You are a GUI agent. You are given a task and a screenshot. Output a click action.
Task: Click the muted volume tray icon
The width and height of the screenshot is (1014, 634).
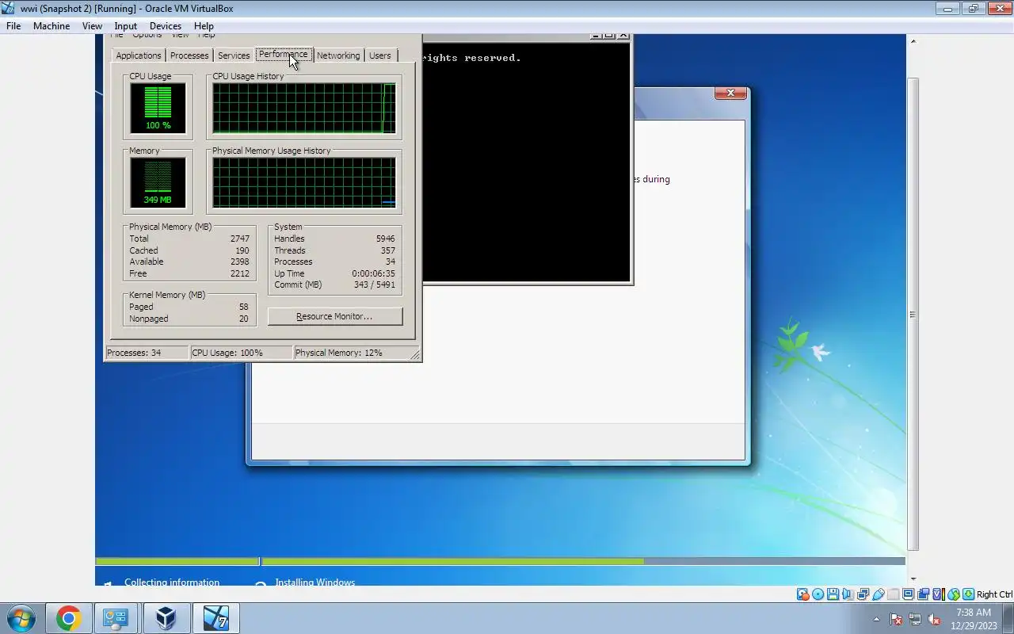point(934,619)
